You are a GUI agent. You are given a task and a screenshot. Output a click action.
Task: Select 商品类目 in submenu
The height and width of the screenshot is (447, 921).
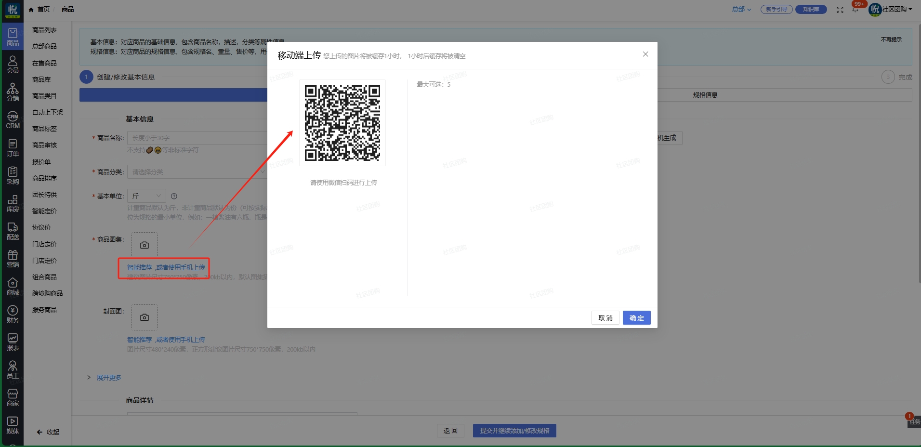44,96
